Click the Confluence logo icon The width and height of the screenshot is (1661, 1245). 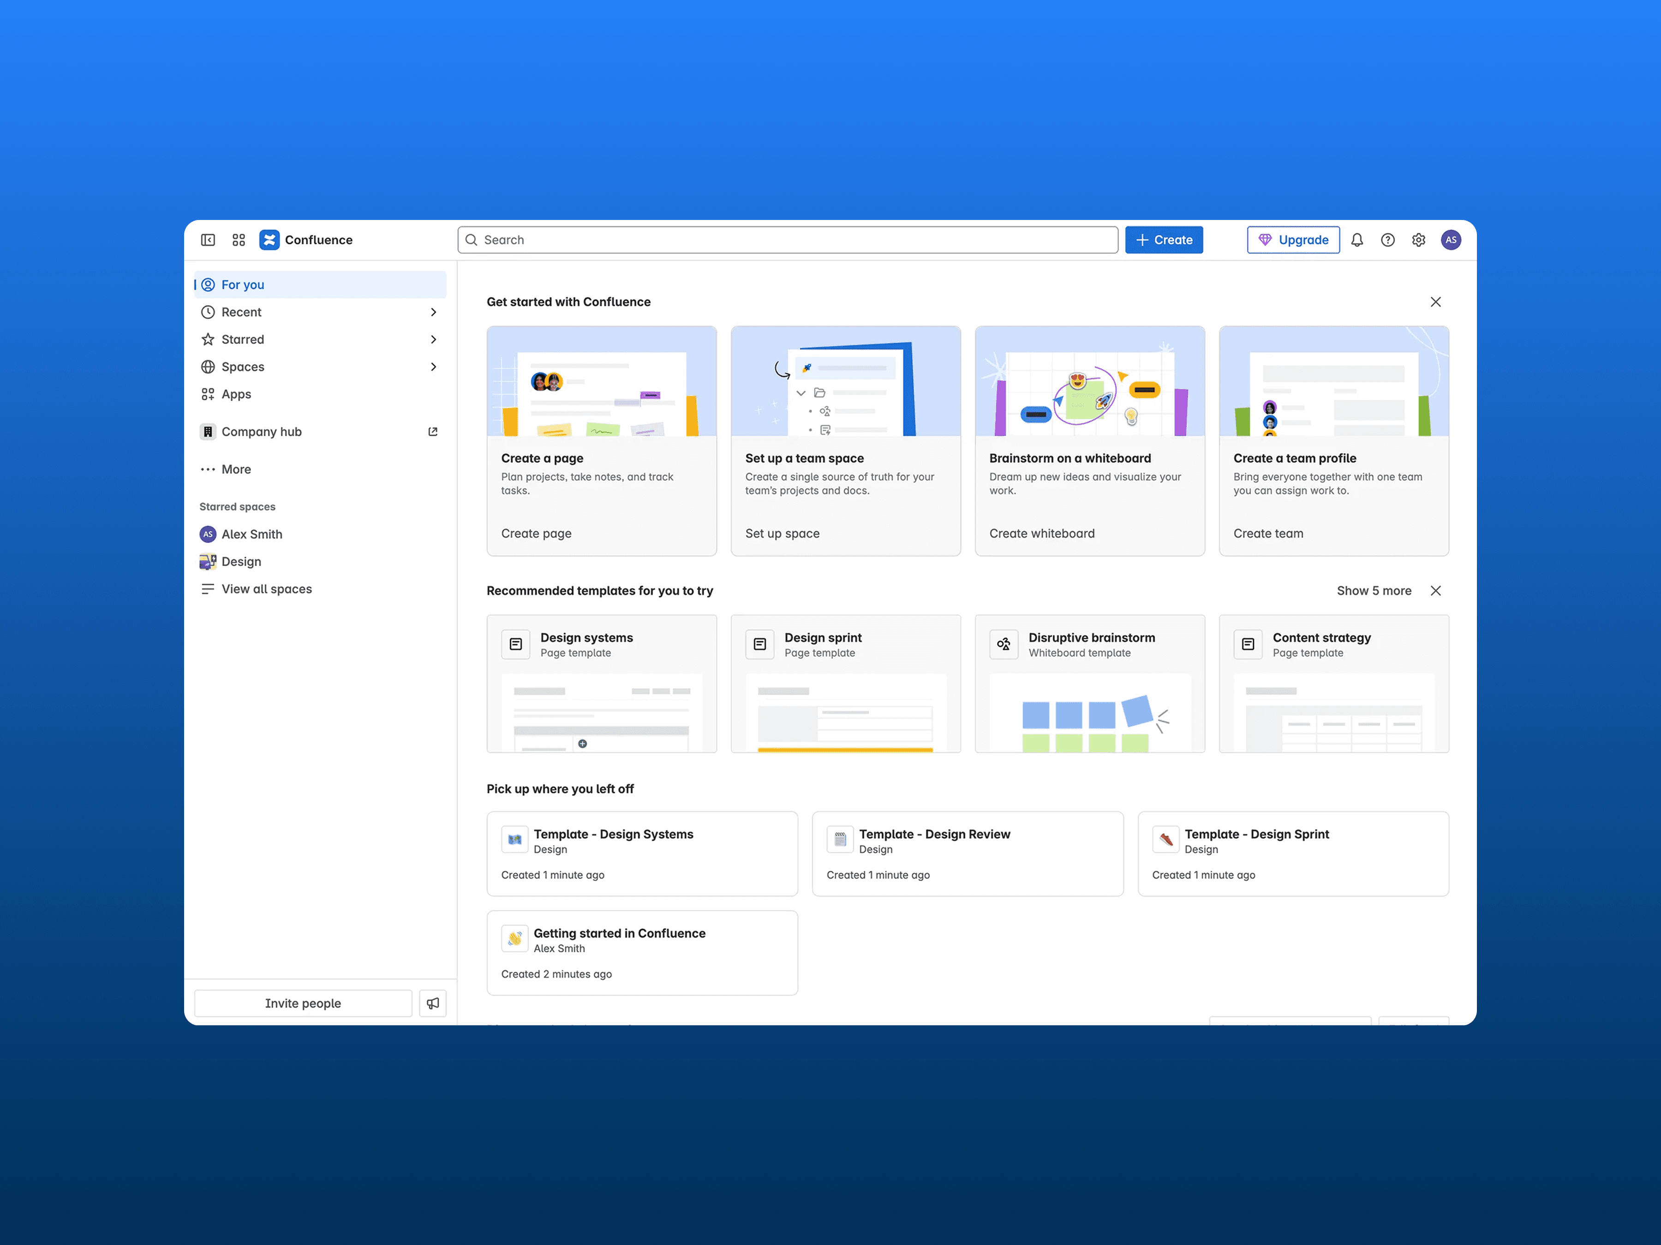coord(269,240)
